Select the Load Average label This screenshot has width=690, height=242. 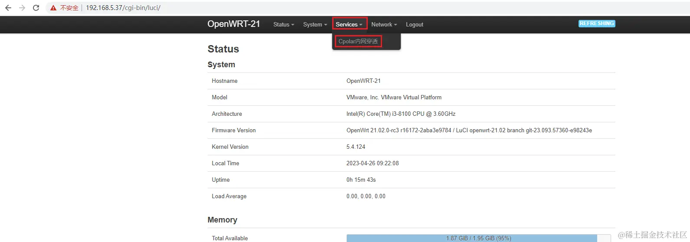tap(229, 196)
